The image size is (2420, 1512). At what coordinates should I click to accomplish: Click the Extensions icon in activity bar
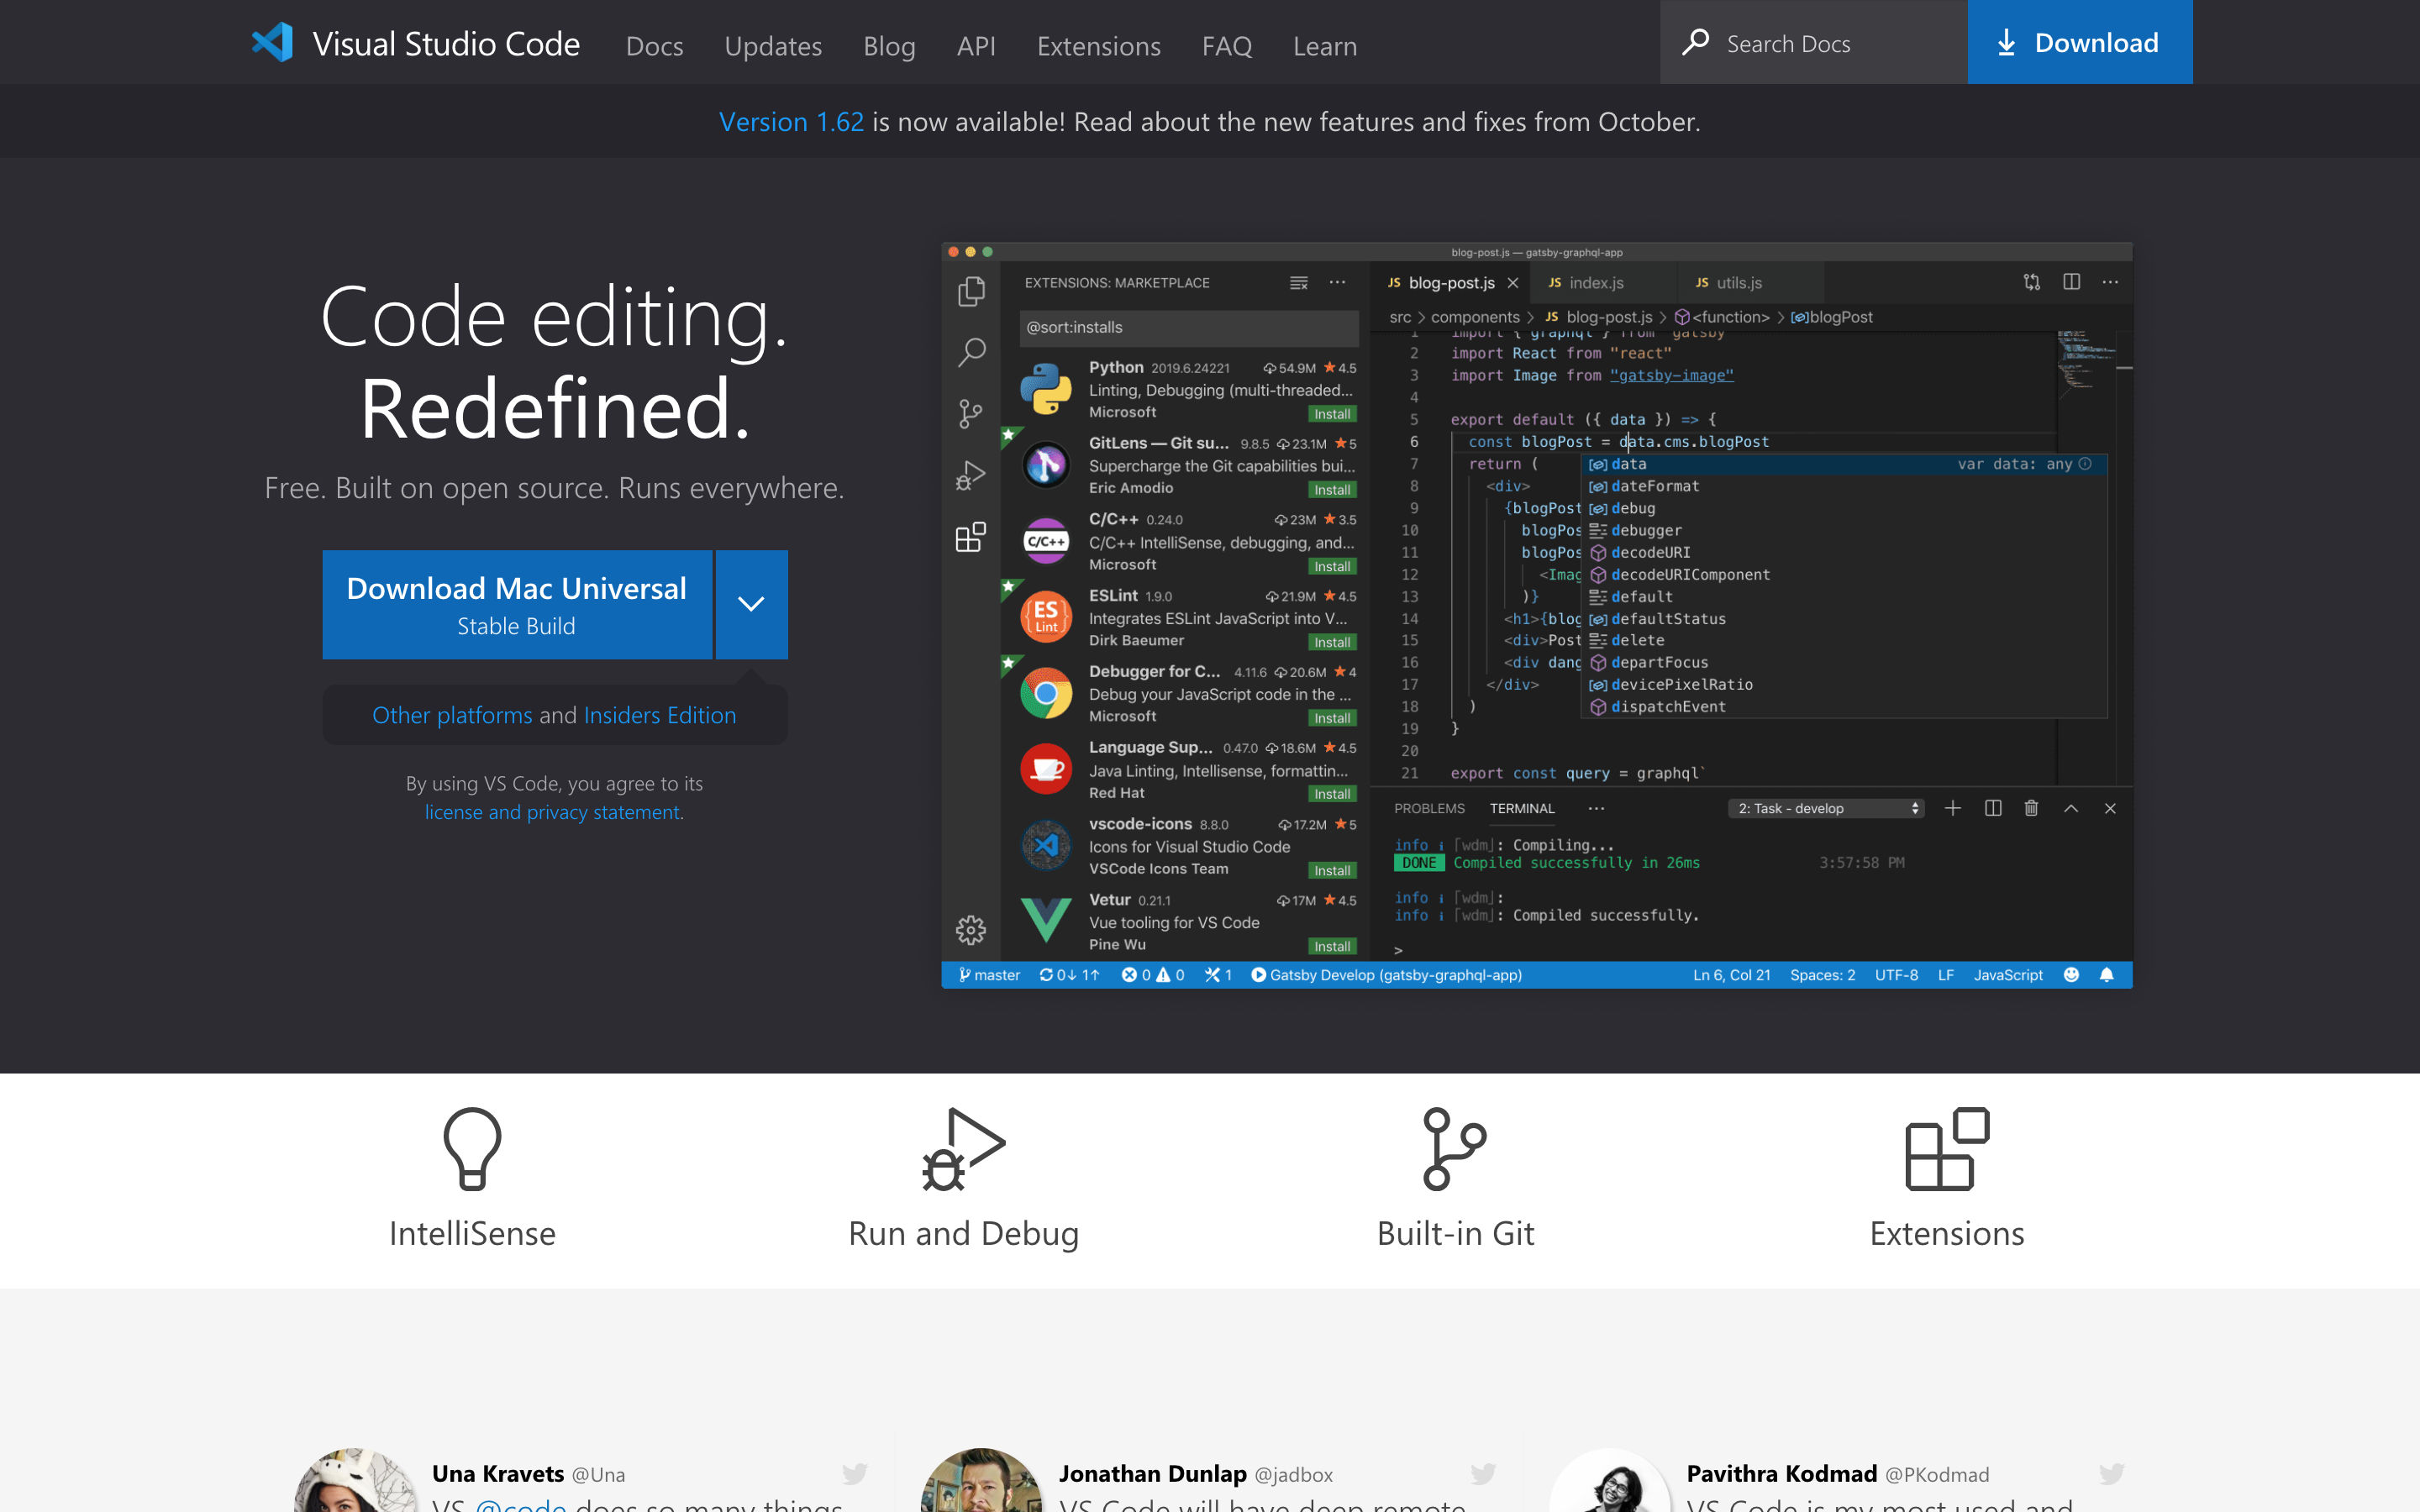click(970, 537)
